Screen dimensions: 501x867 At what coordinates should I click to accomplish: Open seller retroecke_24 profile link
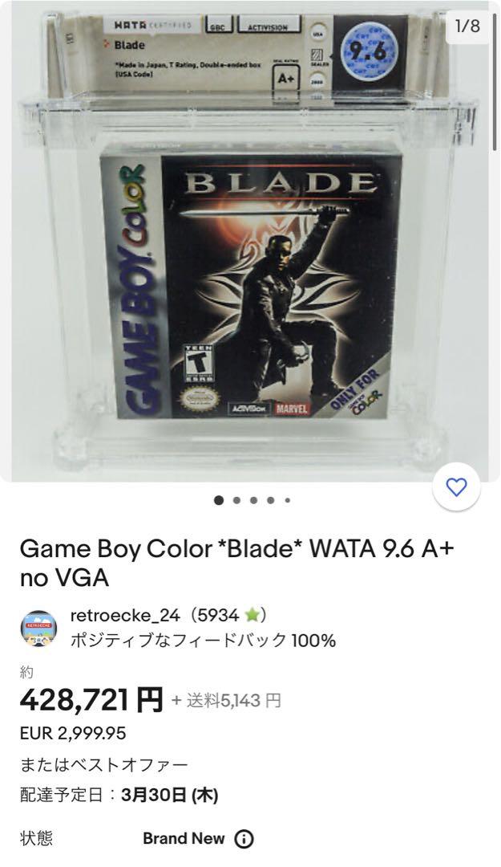[125, 615]
